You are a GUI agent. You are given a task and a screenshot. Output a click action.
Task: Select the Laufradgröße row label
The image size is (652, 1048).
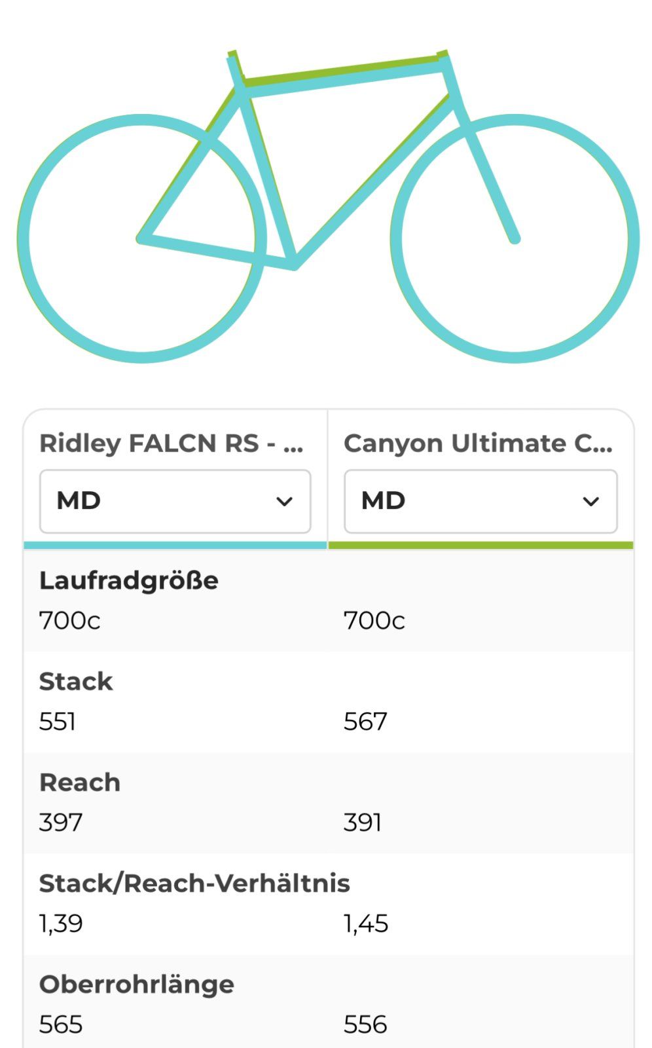pyautogui.click(x=129, y=580)
